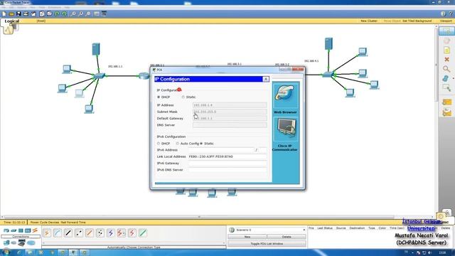
Task: Click the green Redo arrow icon
Action: pyautogui.click(x=64, y=14)
